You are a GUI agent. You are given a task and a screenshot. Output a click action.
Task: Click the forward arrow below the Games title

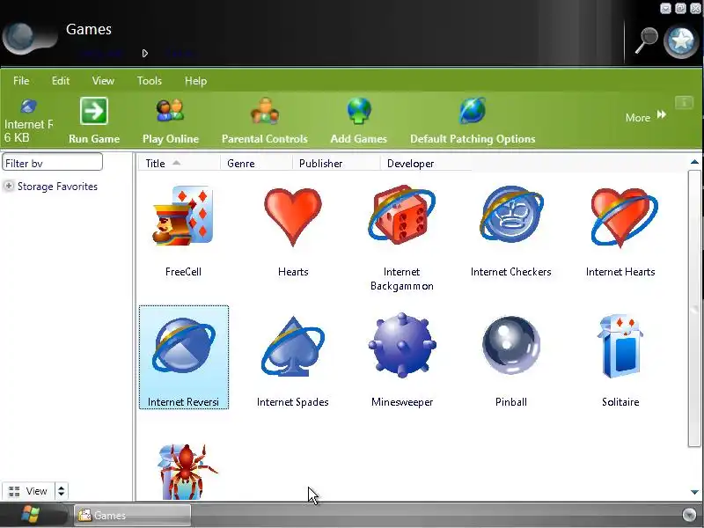click(144, 54)
